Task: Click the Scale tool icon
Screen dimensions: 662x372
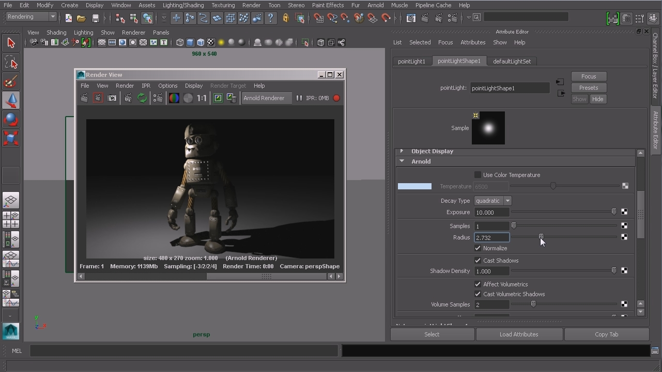Action: coord(11,138)
